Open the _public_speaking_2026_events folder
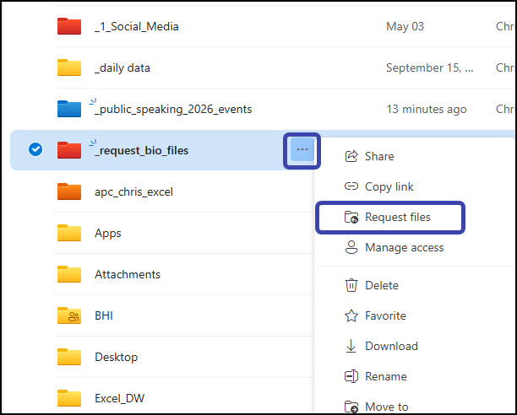The image size is (517, 415). click(173, 110)
